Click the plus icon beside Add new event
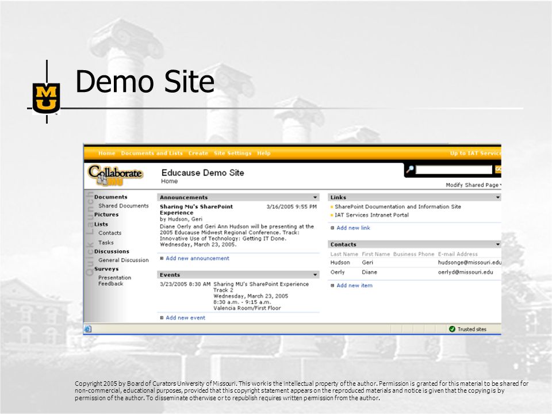 click(x=162, y=318)
